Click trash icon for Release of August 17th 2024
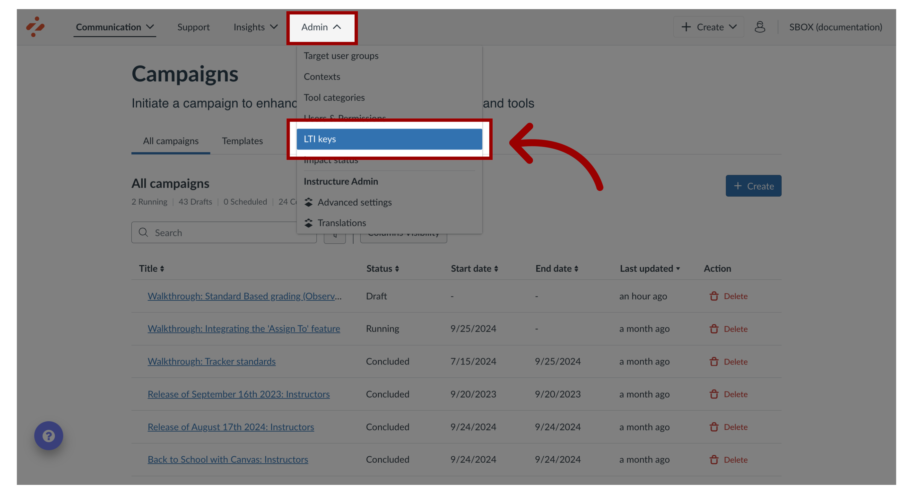This screenshot has width=913, height=494. point(714,427)
